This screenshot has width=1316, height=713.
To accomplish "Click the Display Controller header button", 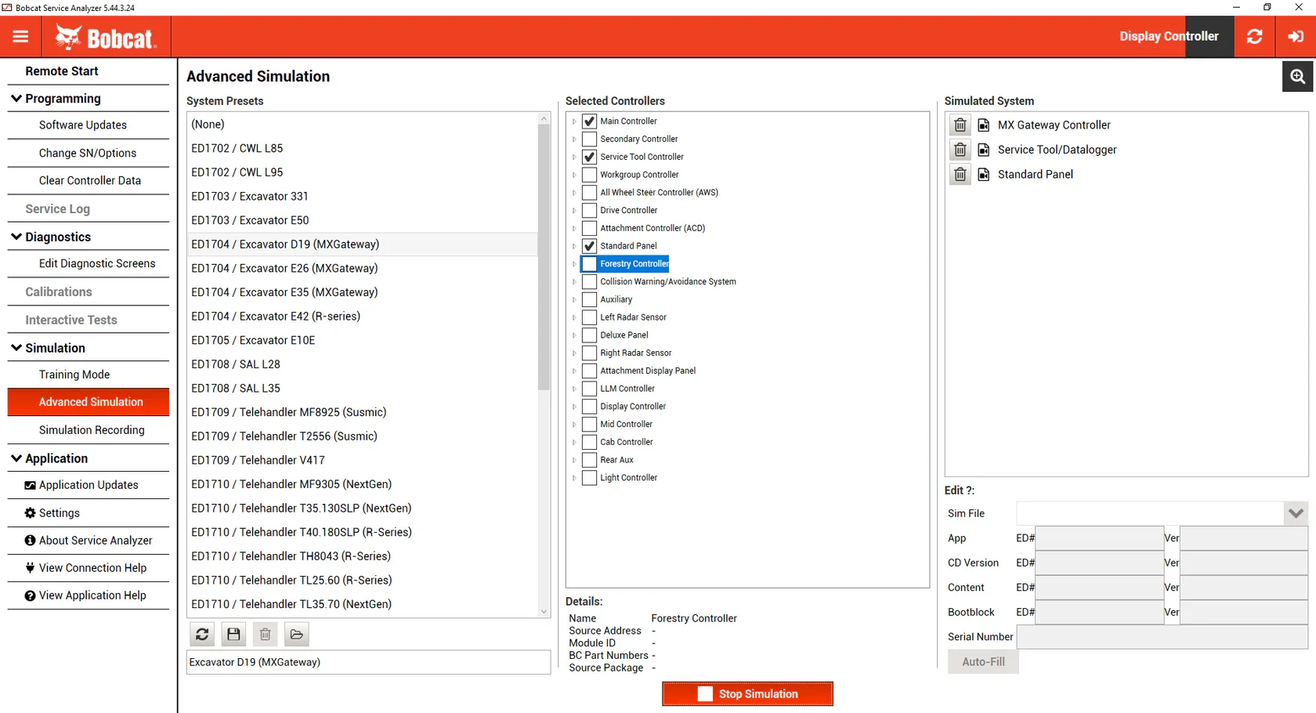I will [x=1169, y=36].
